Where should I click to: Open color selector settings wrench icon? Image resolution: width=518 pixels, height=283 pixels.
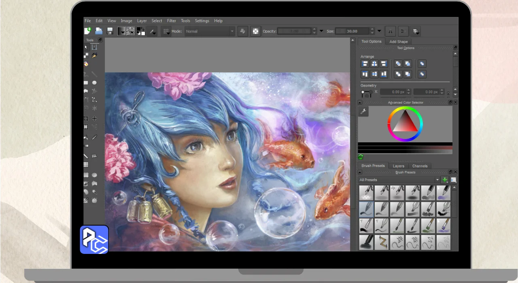point(363,112)
